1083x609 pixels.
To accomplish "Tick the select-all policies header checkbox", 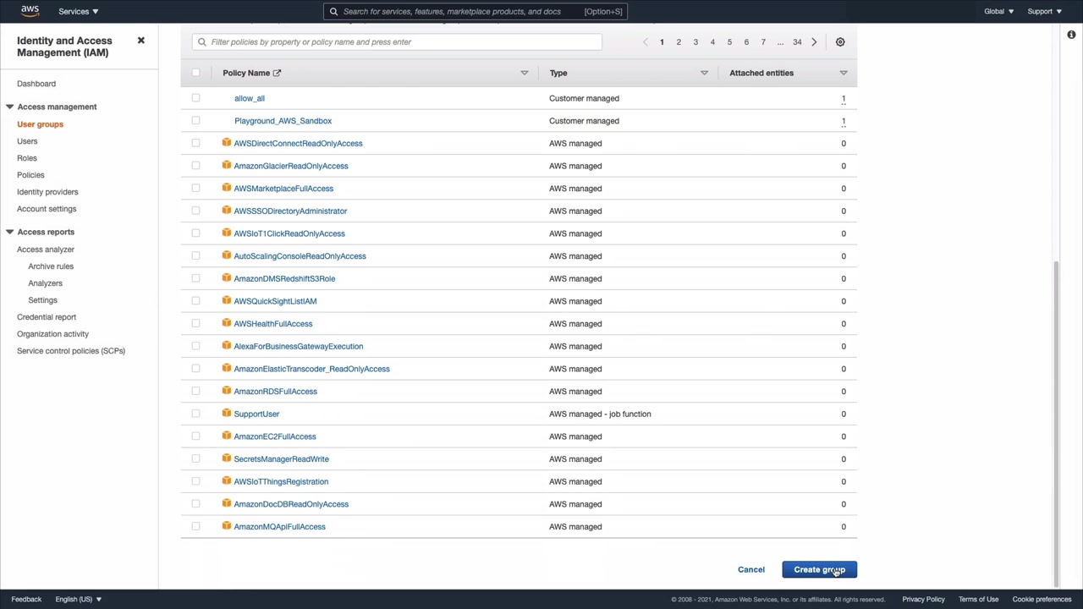I will pyautogui.click(x=195, y=73).
